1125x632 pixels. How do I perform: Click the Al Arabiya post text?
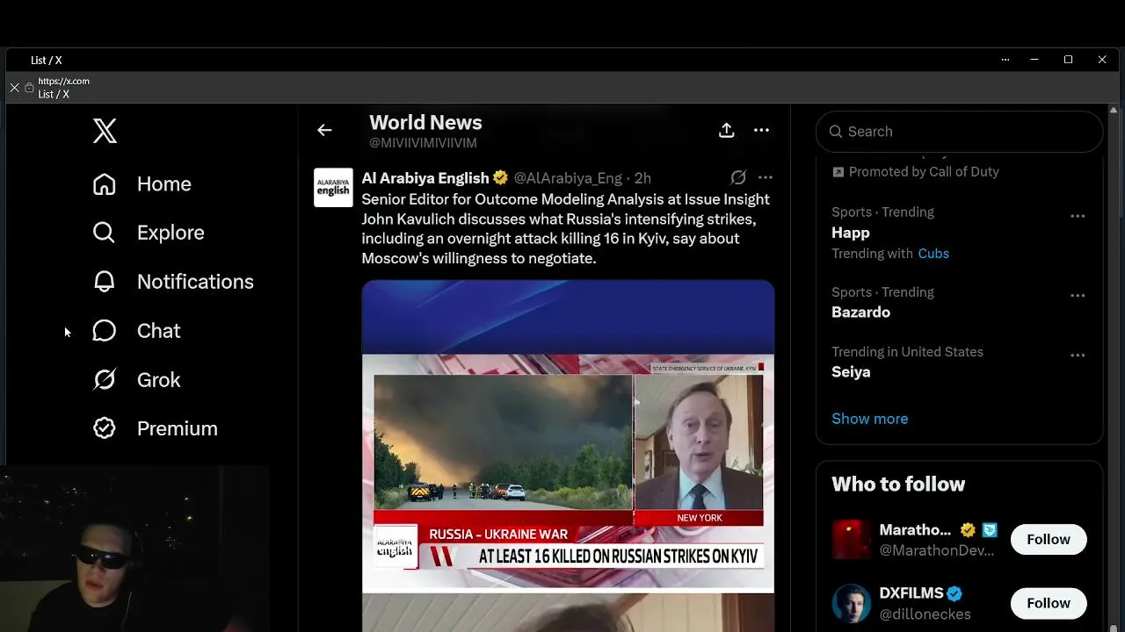click(565, 229)
